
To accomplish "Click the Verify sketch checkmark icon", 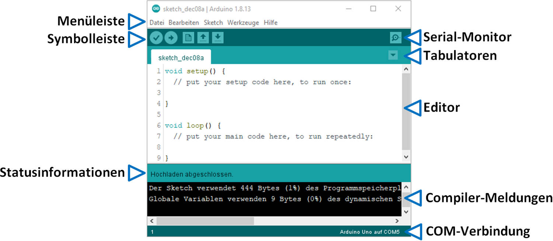I will [x=157, y=38].
